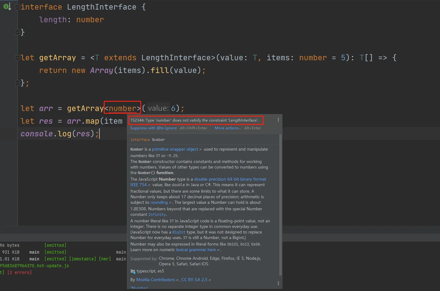440x291 pixels.
Task: Click the 931 KiB size in the terminal
Action: pyautogui.click(x=11, y=252)
